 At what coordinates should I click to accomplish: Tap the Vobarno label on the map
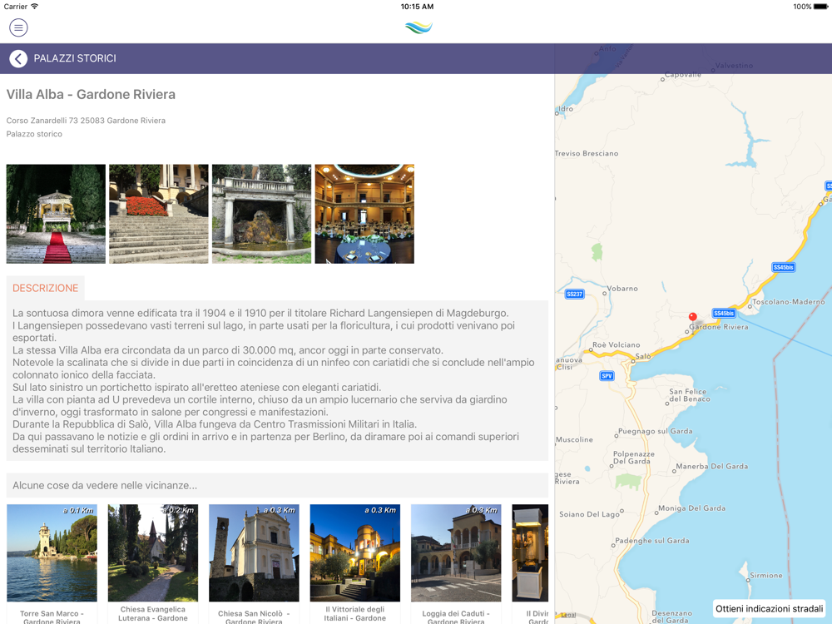(622, 289)
